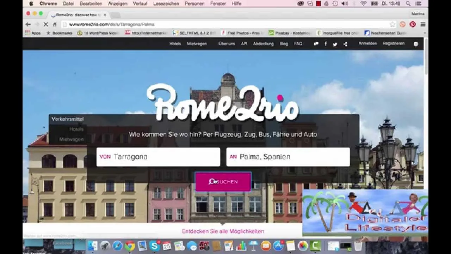
Task: Open Safari from the dock
Action: (x=117, y=246)
